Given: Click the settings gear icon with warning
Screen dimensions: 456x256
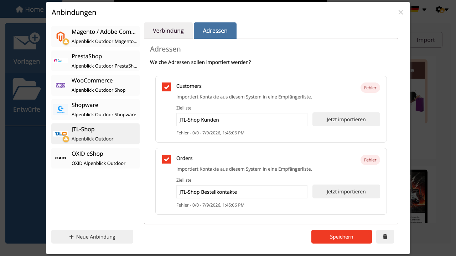Looking at the screenshot, I should [440, 10].
